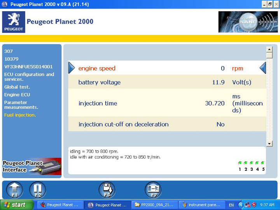Viewport: 280px width, 210px height.
Task: Click the Planet System banner image
Action: [248, 22]
